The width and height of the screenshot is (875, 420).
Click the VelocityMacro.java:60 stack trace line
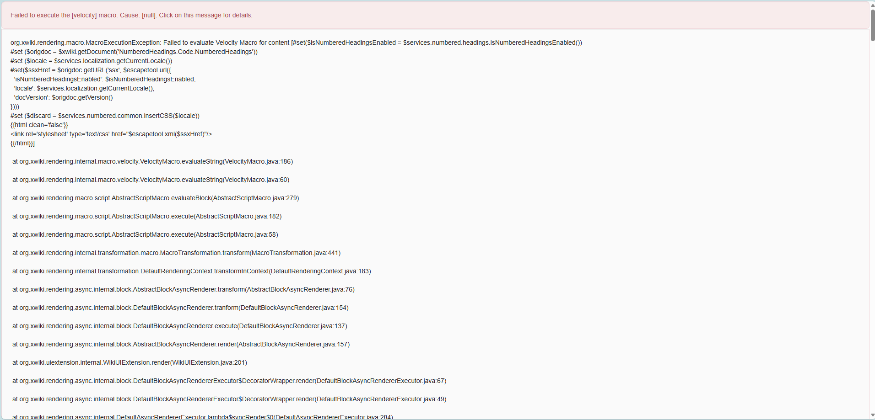click(x=151, y=180)
